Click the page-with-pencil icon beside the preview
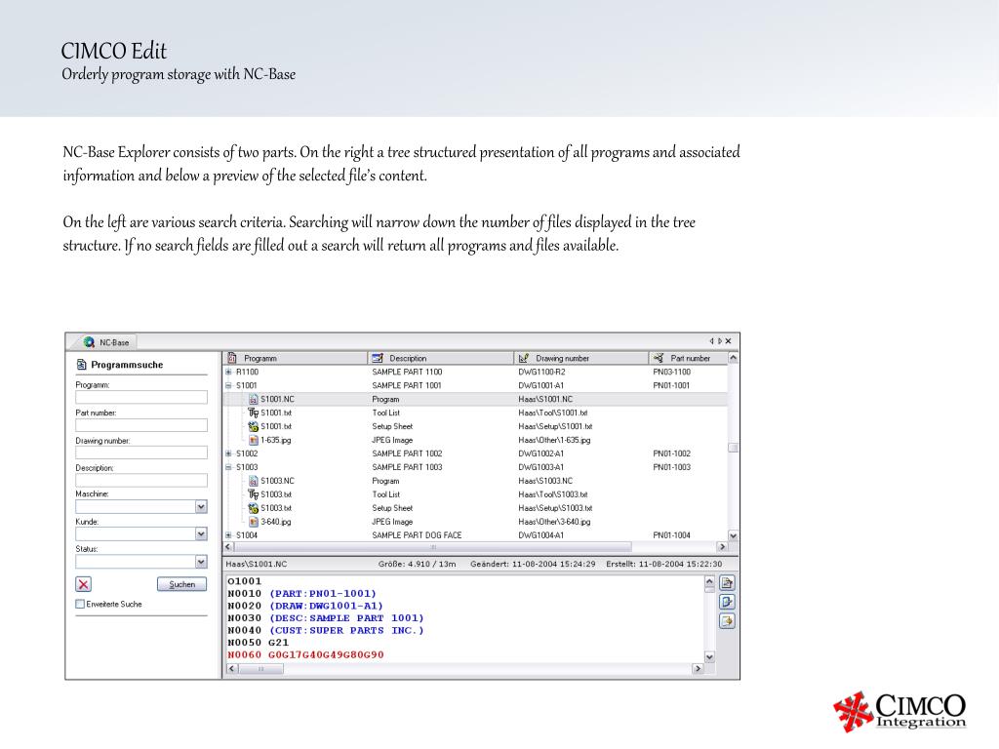Image resolution: width=999 pixels, height=749 pixels. pos(727,583)
